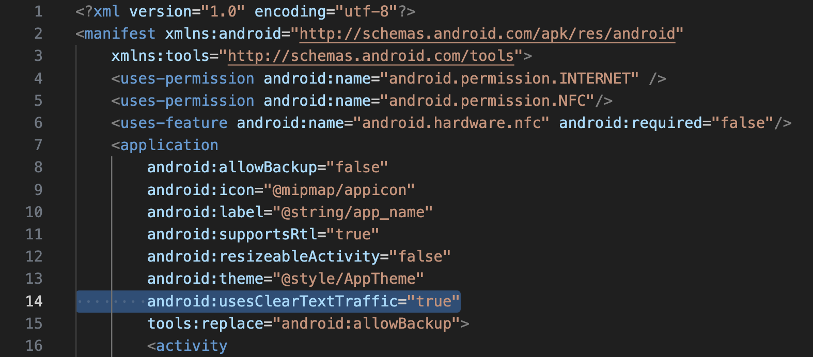
Task: Open the schemas.android.com/tools URL
Action: (371, 56)
